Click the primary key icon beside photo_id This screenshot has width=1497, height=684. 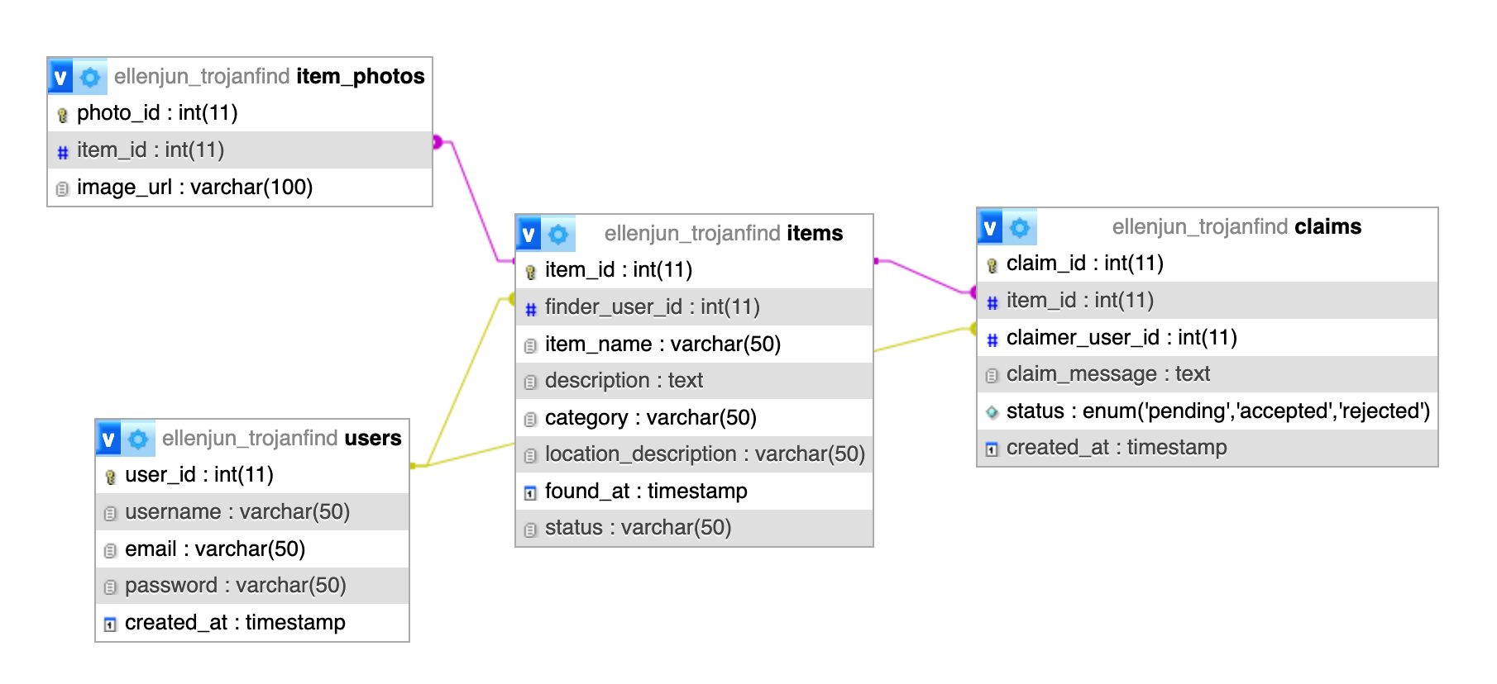click(62, 114)
